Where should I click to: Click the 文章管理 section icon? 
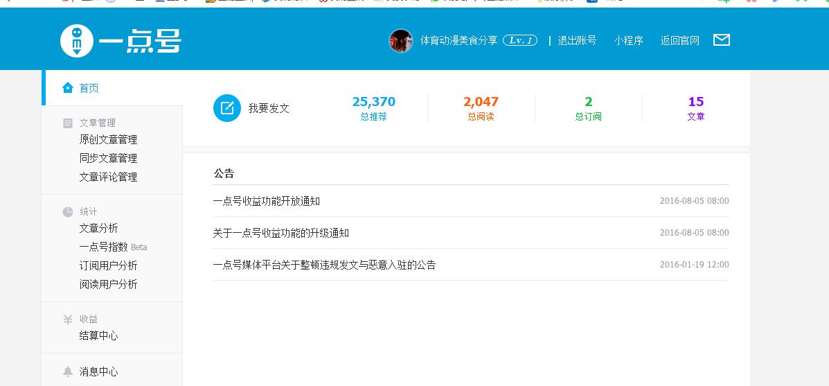coord(68,123)
